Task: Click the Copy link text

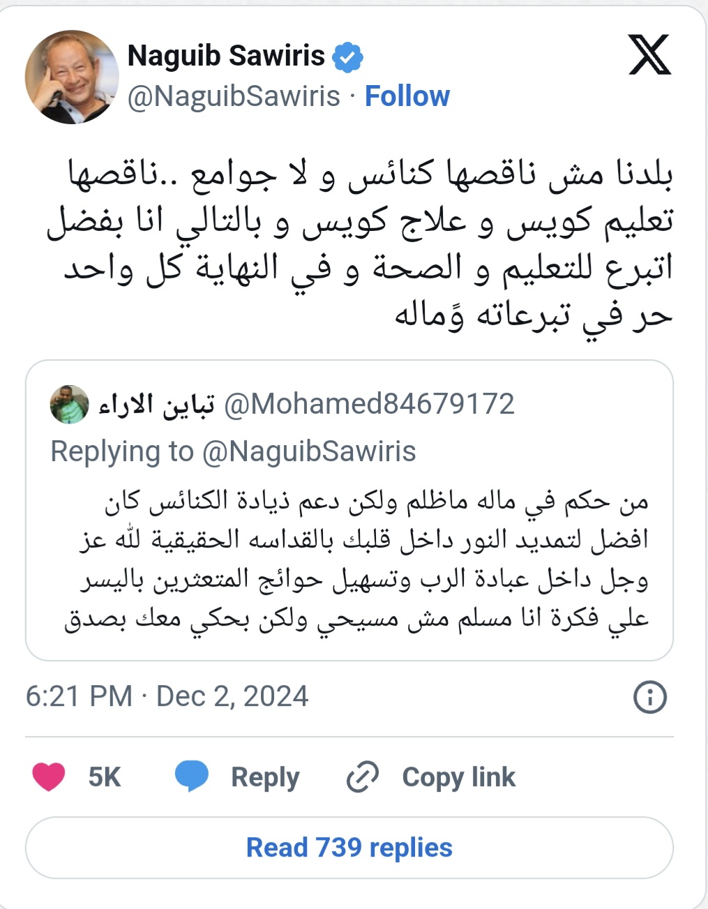Action: coord(458,777)
